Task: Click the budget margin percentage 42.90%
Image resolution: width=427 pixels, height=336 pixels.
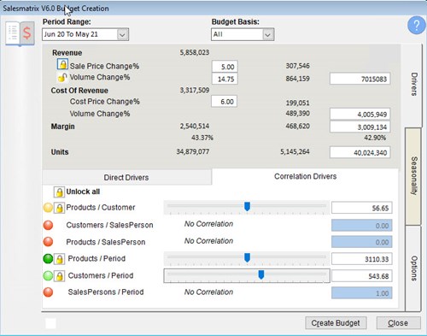Action: pos(375,138)
